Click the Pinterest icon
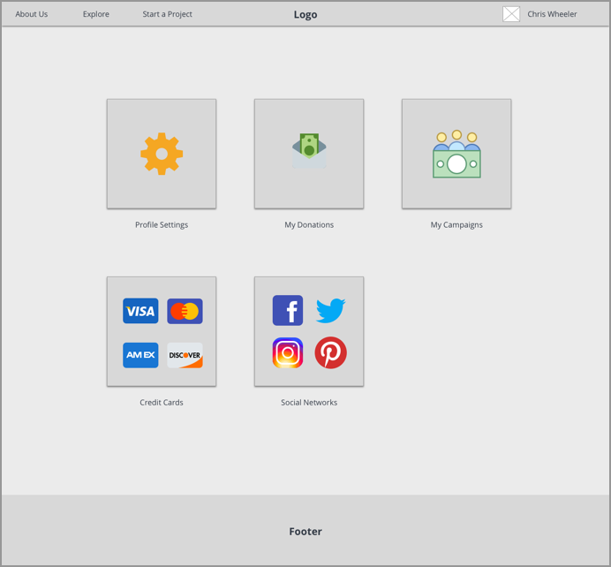This screenshot has width=611, height=567. coord(330,352)
